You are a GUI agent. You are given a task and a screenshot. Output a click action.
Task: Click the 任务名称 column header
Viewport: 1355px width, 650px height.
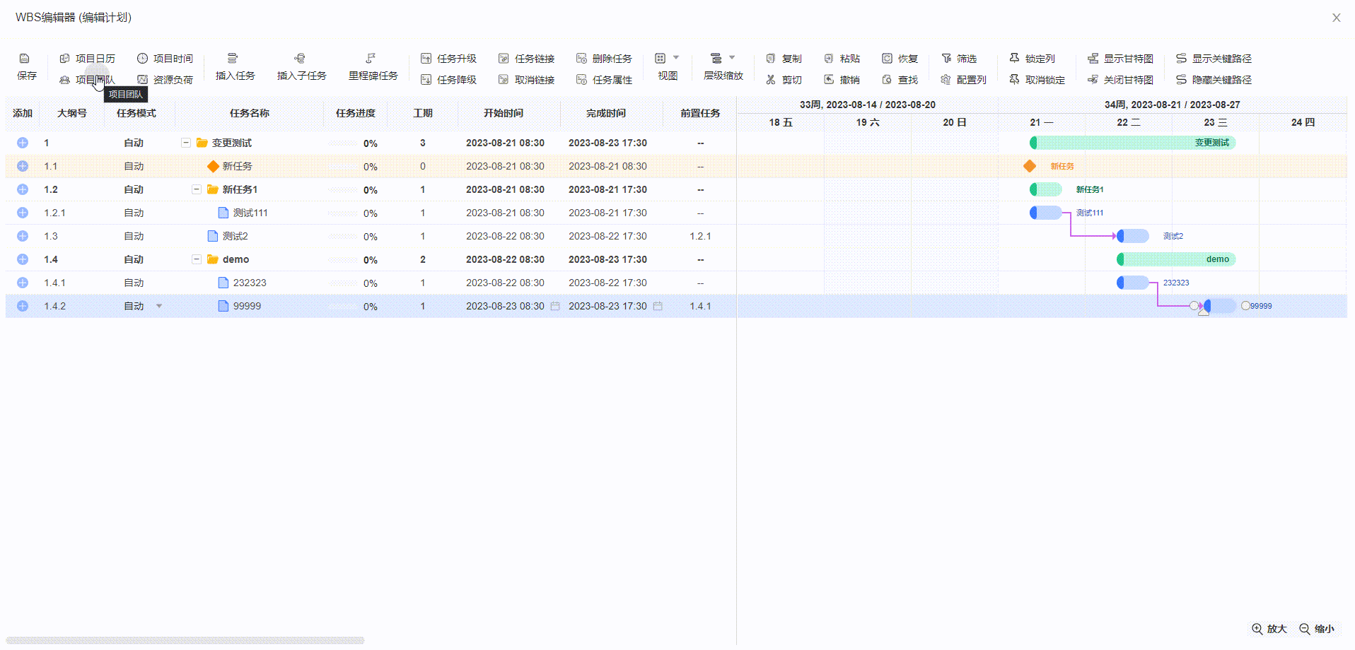(249, 113)
